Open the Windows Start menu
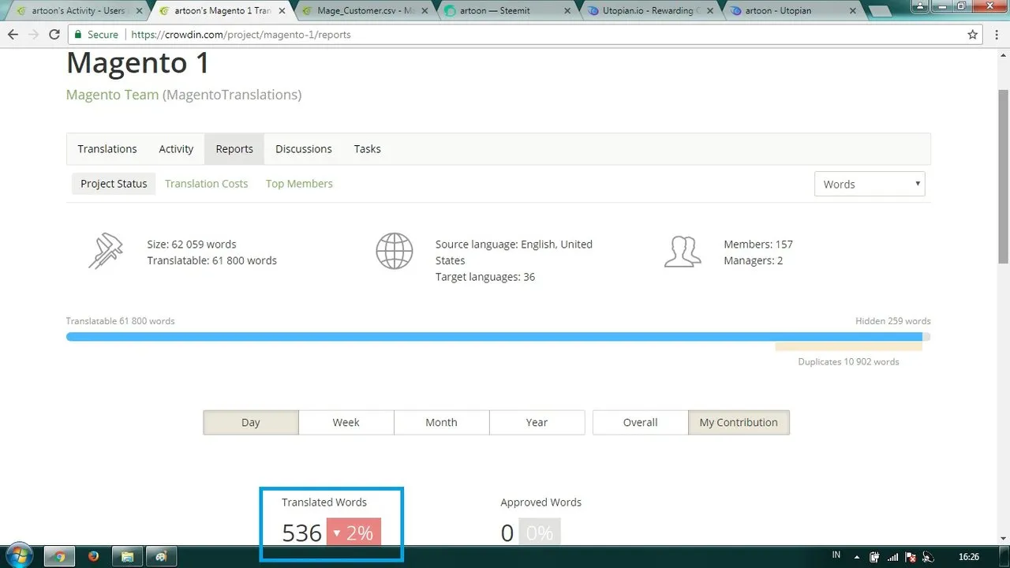This screenshot has width=1010, height=568. coord(19,555)
